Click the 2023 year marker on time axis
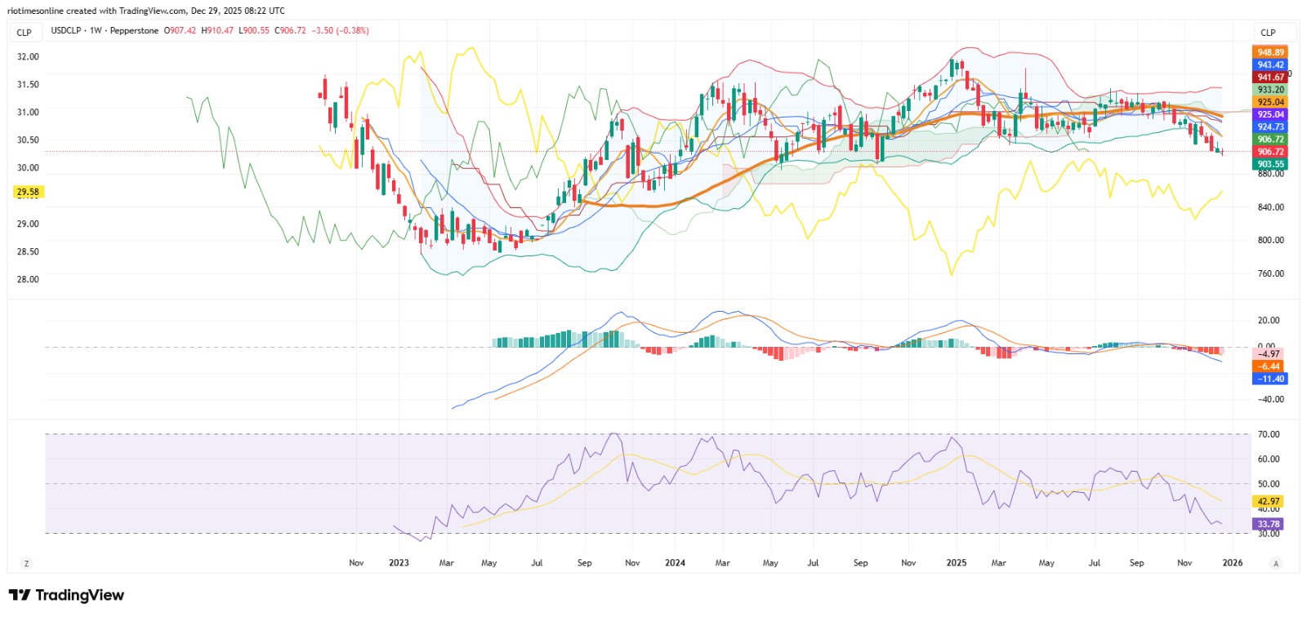1307x617 pixels. 399,563
